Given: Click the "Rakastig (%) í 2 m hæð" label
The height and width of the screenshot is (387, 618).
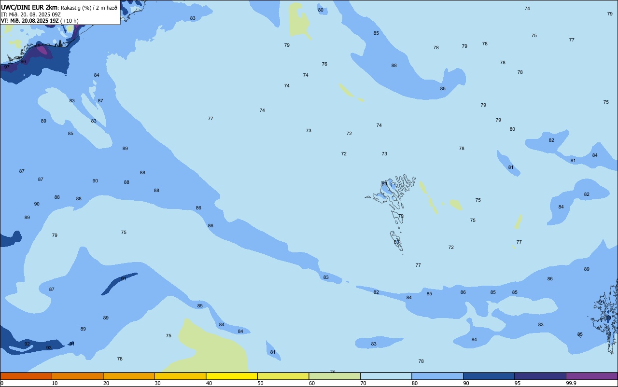Looking at the screenshot, I should coord(89,8).
